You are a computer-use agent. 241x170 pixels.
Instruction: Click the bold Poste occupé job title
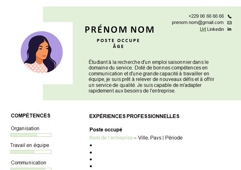(106, 130)
